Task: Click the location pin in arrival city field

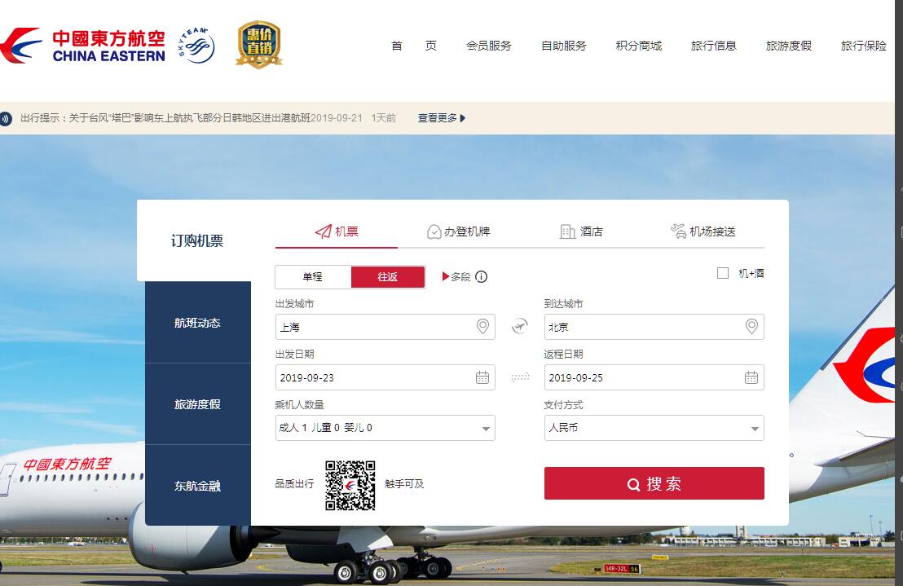Action: pos(751,327)
